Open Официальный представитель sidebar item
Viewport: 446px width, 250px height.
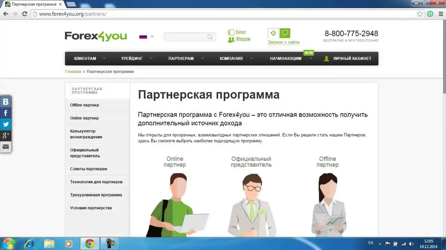point(97,153)
